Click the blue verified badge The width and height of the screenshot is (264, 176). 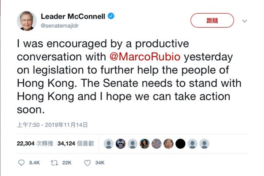[x=112, y=16]
